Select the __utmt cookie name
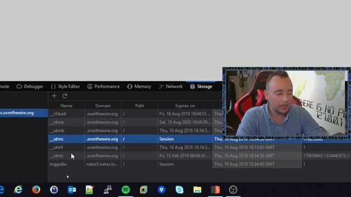The image size is (351, 197). (56, 147)
